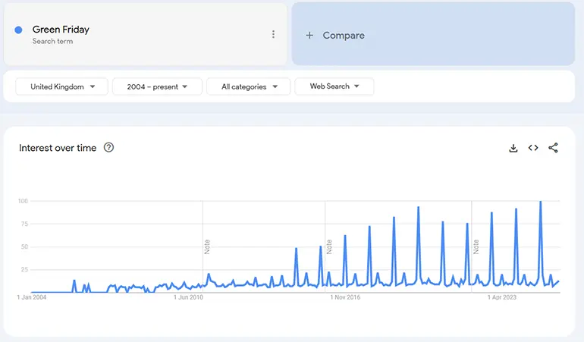This screenshot has height=342, width=584.
Task: Download the chart data as CSV
Action: pyautogui.click(x=513, y=148)
